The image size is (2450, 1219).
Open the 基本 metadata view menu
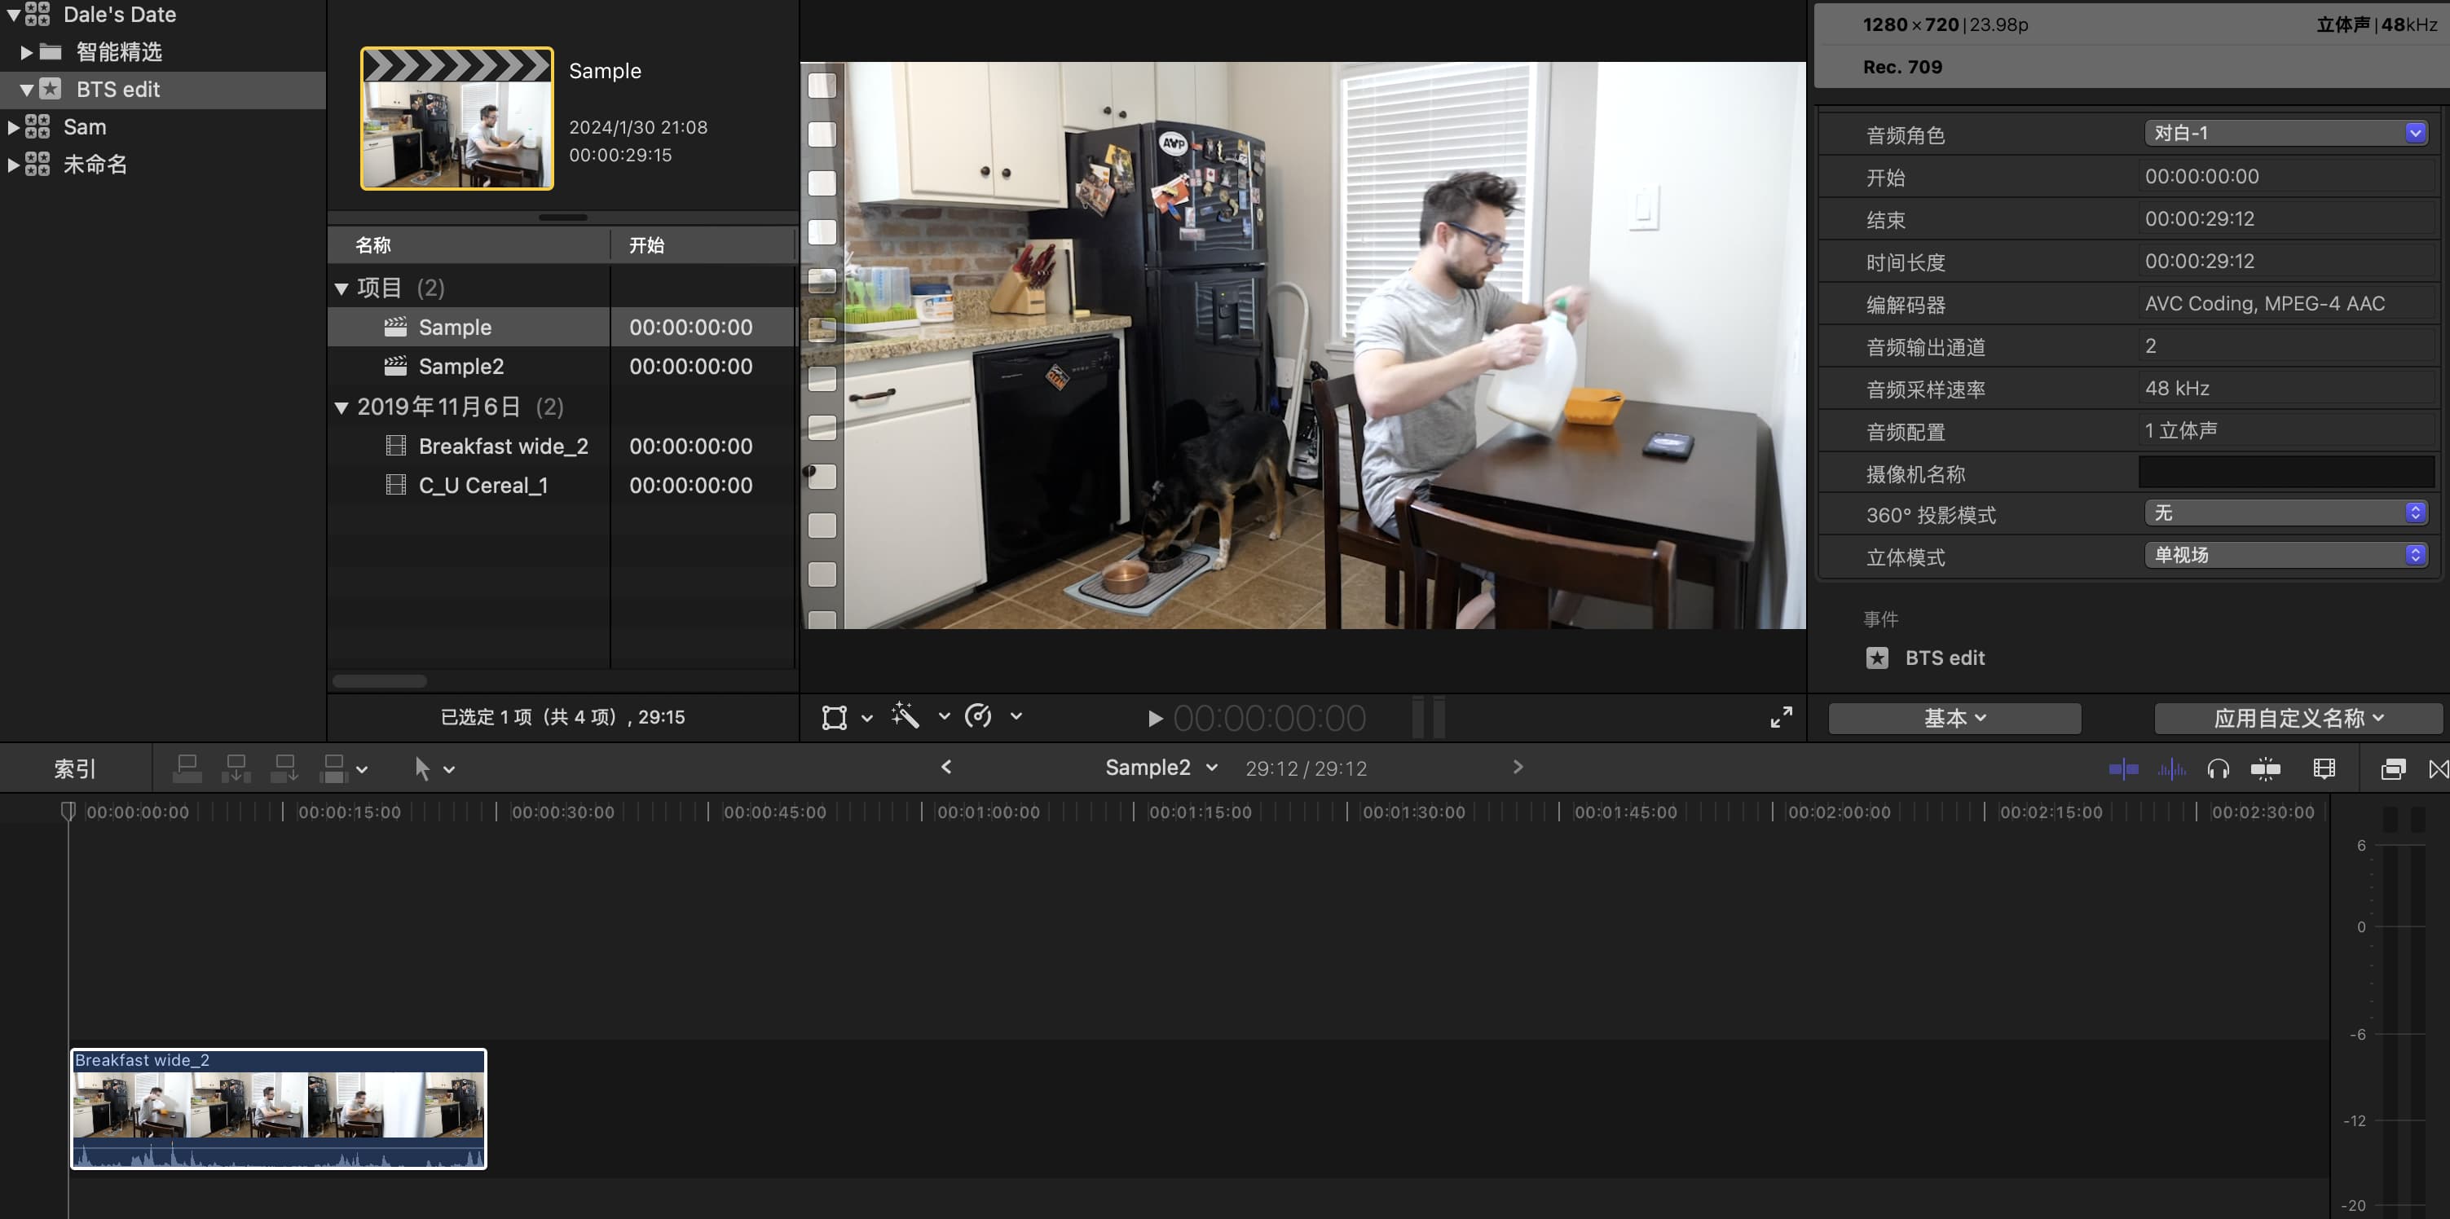click(1954, 718)
